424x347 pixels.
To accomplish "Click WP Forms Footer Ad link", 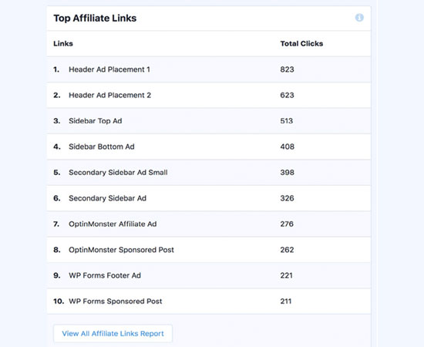I will (x=105, y=275).
